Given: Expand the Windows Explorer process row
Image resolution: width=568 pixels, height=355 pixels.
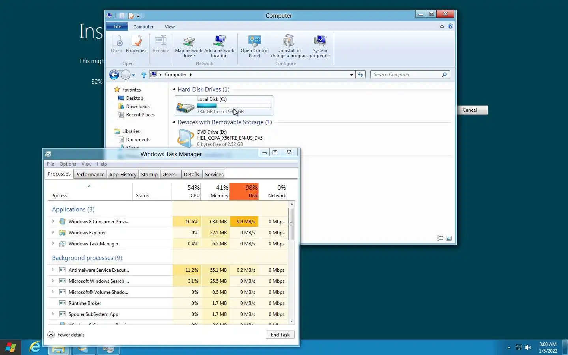Looking at the screenshot, I should [x=53, y=232].
